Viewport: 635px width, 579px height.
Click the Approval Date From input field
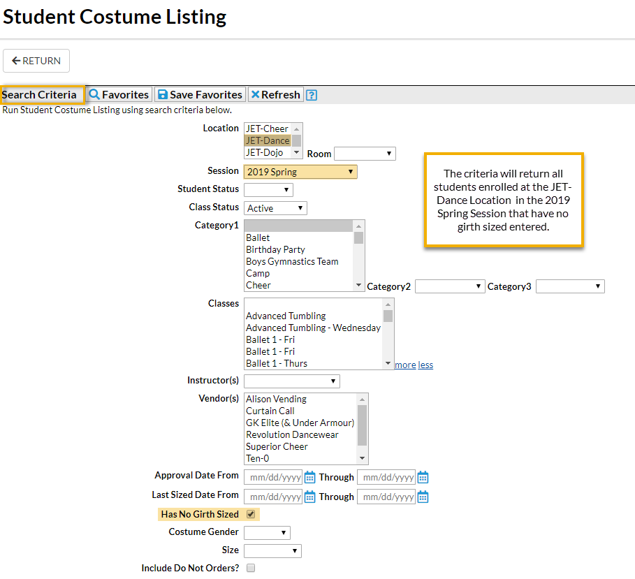(x=273, y=478)
